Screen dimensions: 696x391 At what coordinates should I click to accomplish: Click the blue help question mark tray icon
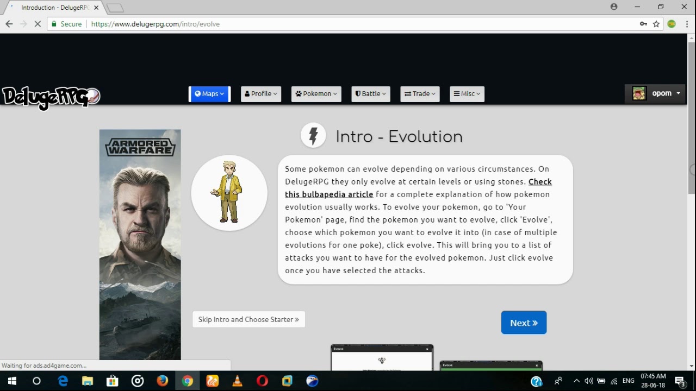click(x=536, y=381)
